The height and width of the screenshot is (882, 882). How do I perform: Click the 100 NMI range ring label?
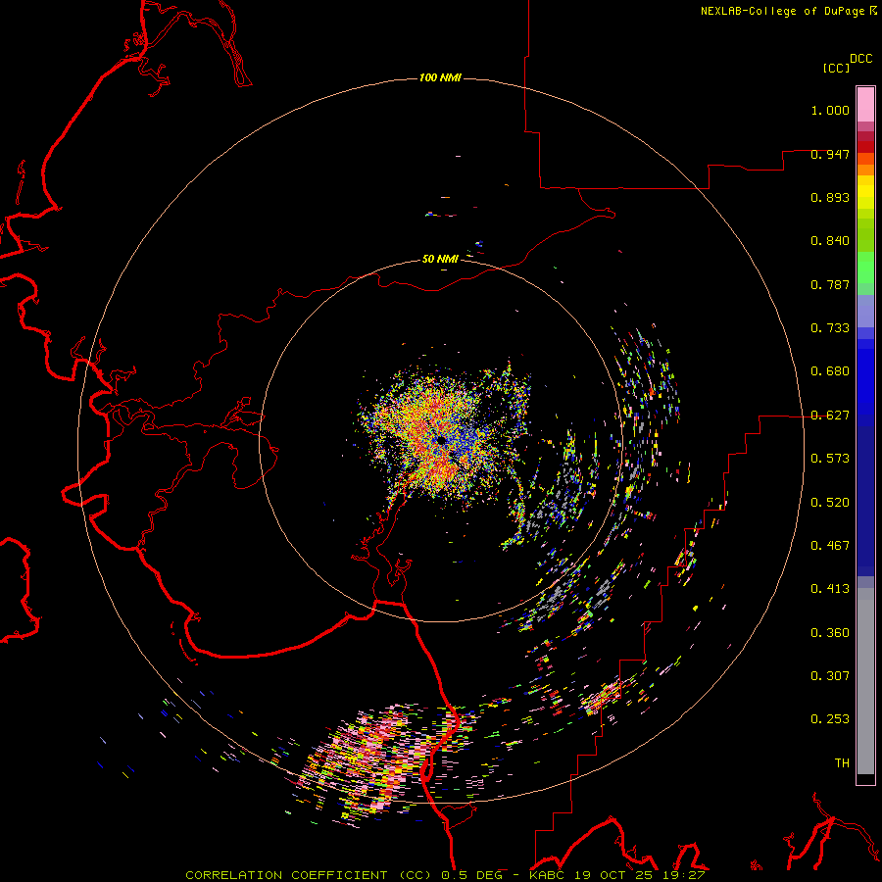pyautogui.click(x=440, y=77)
